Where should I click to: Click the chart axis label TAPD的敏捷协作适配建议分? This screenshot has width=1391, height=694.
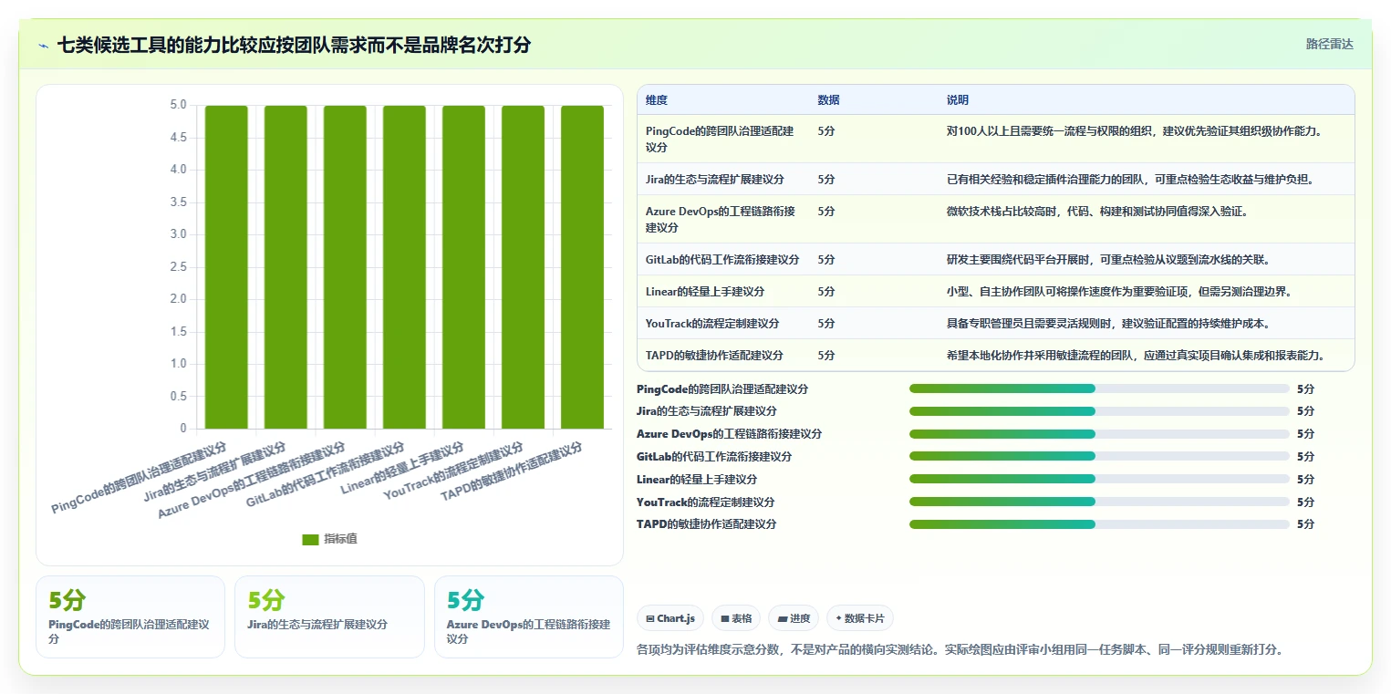(x=513, y=471)
